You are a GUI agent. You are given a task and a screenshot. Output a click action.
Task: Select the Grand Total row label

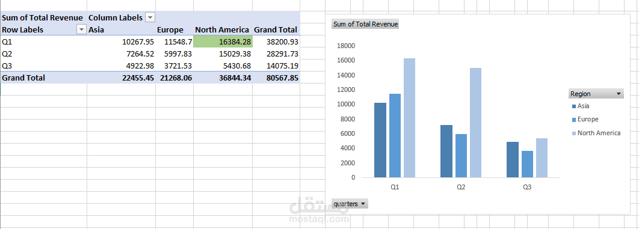(43, 78)
